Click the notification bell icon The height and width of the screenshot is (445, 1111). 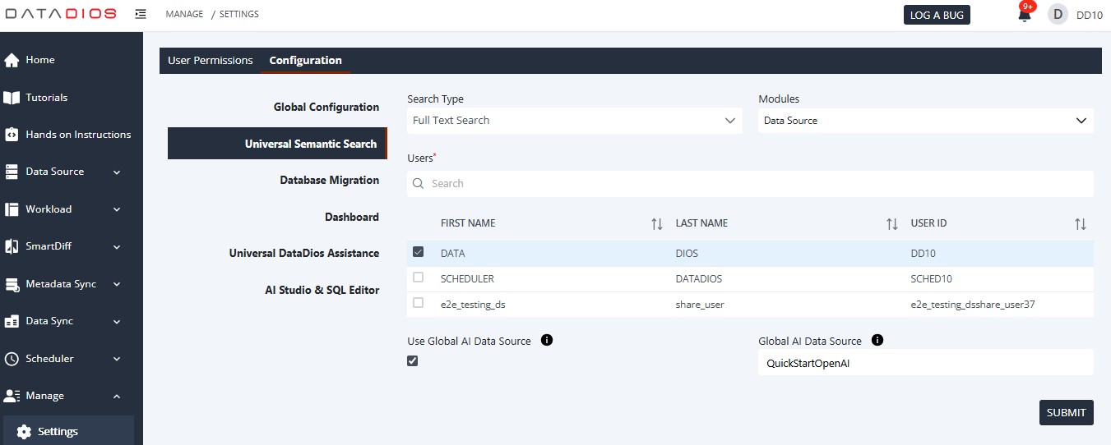(x=1025, y=16)
